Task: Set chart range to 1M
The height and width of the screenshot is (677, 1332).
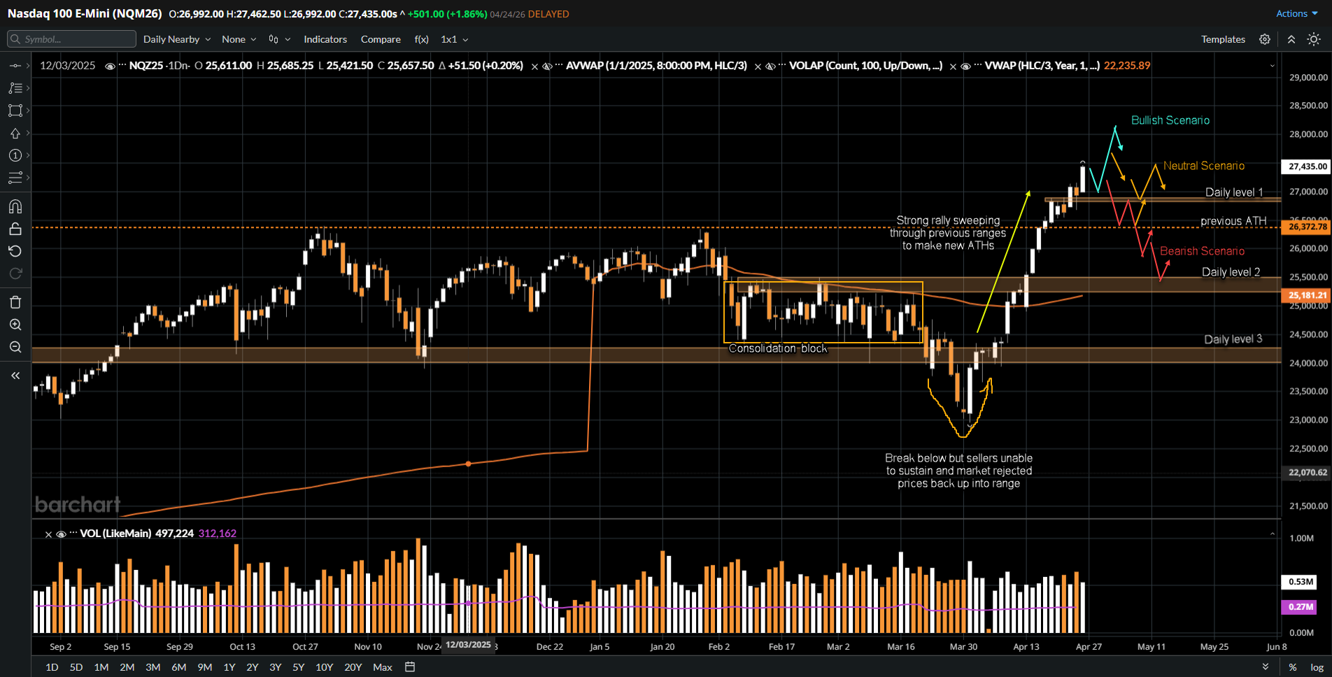Action: coord(101,667)
